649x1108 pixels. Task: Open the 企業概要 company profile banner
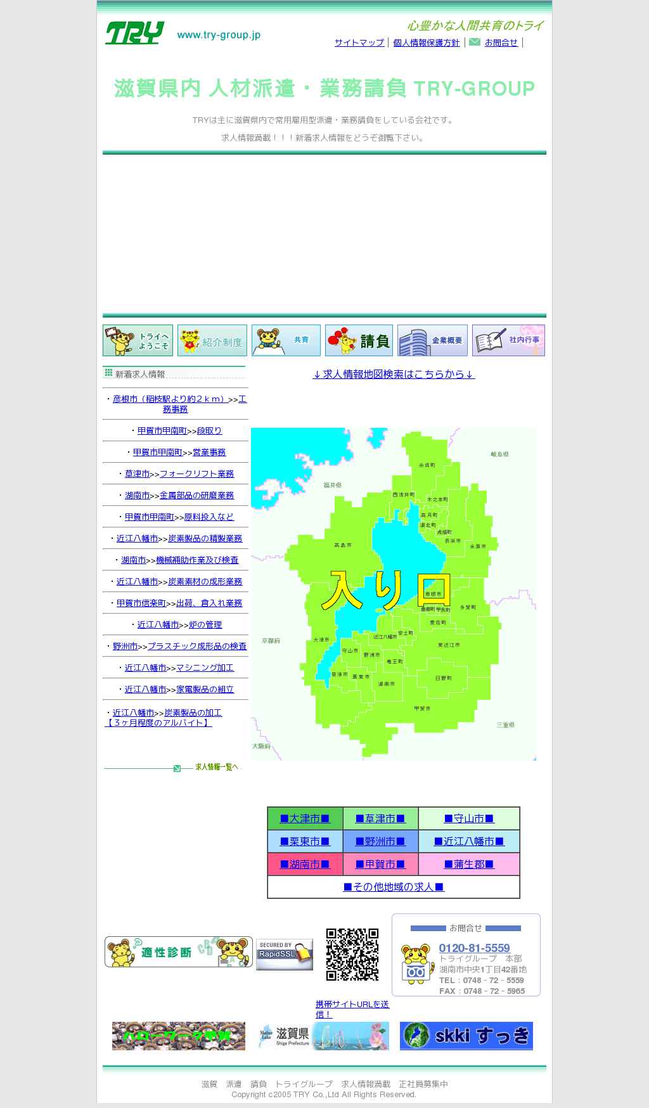(x=432, y=340)
